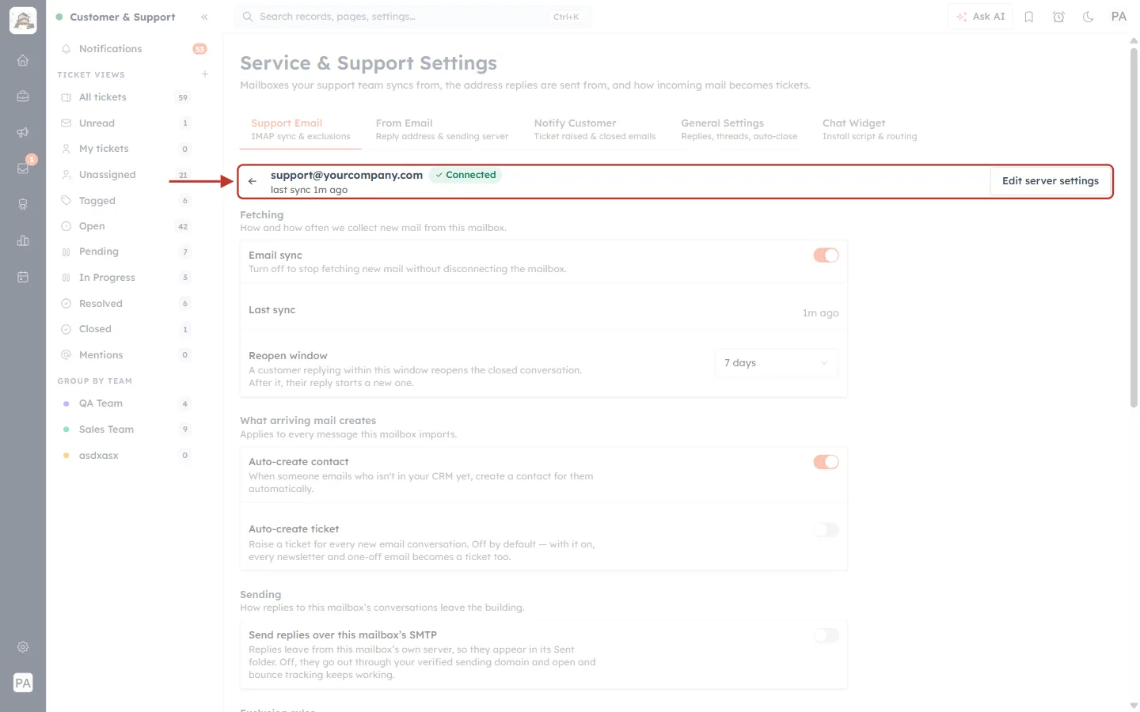
Task: Select the General Settings tab
Action: [x=739, y=129]
